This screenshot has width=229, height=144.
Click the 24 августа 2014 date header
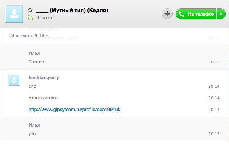tap(29, 36)
